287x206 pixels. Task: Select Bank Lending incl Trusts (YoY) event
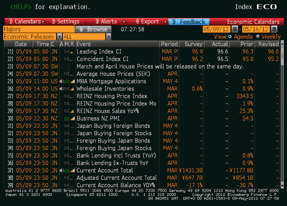point(116,155)
